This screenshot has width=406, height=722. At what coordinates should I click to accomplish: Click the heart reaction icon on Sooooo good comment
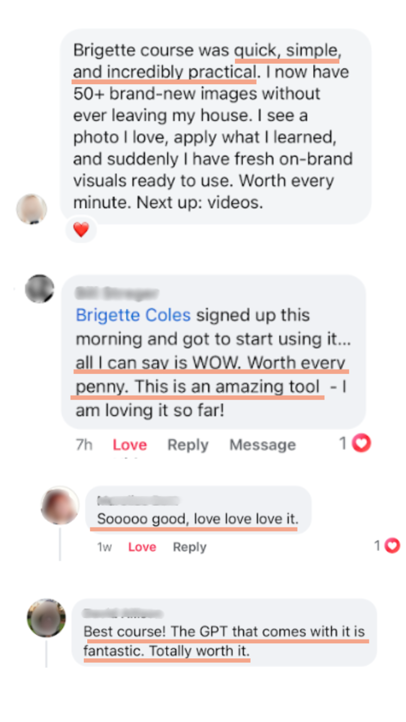(x=392, y=546)
